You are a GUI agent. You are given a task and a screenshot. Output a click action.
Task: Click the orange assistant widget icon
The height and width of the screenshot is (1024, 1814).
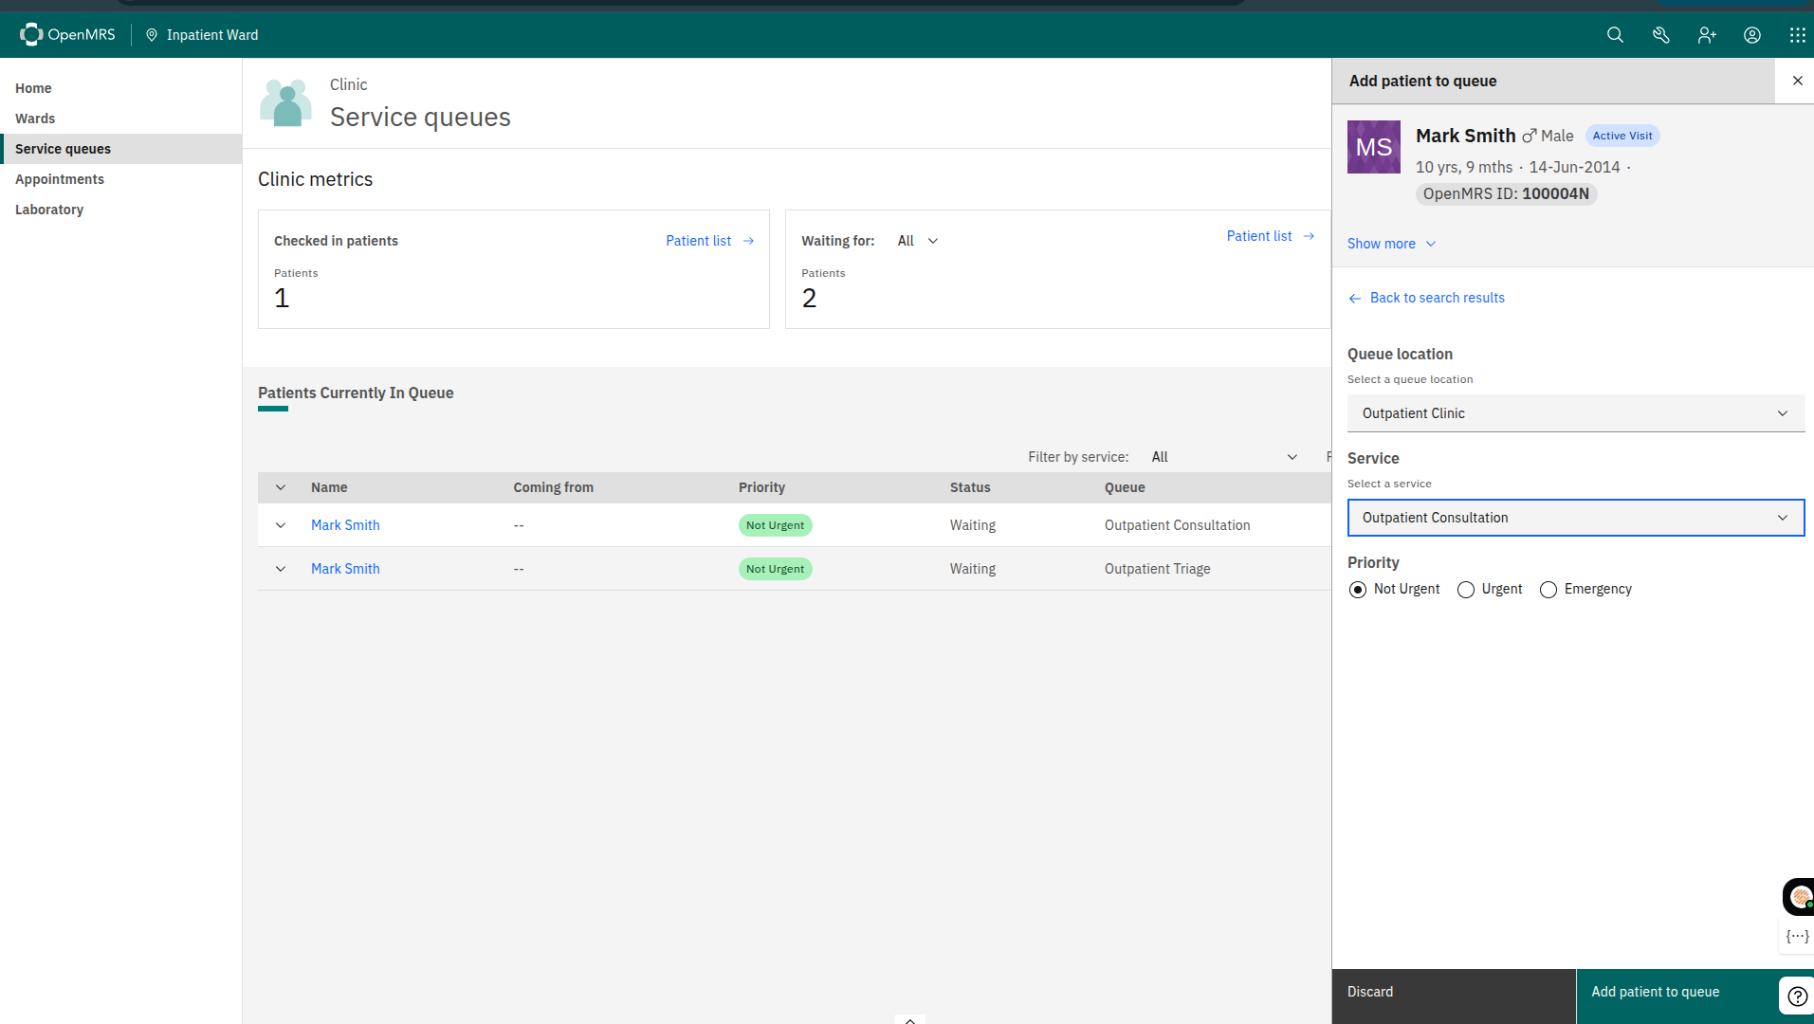click(1799, 896)
